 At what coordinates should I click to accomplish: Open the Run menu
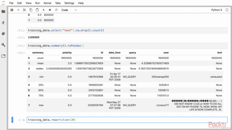click(37, 3)
